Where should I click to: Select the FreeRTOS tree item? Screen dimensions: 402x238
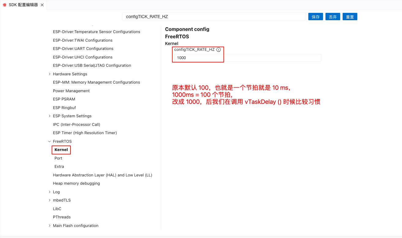(x=62, y=141)
